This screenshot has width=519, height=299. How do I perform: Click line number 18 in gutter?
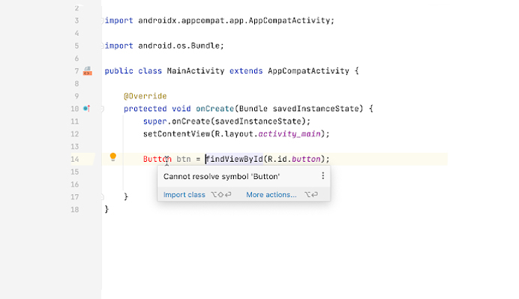(75, 209)
